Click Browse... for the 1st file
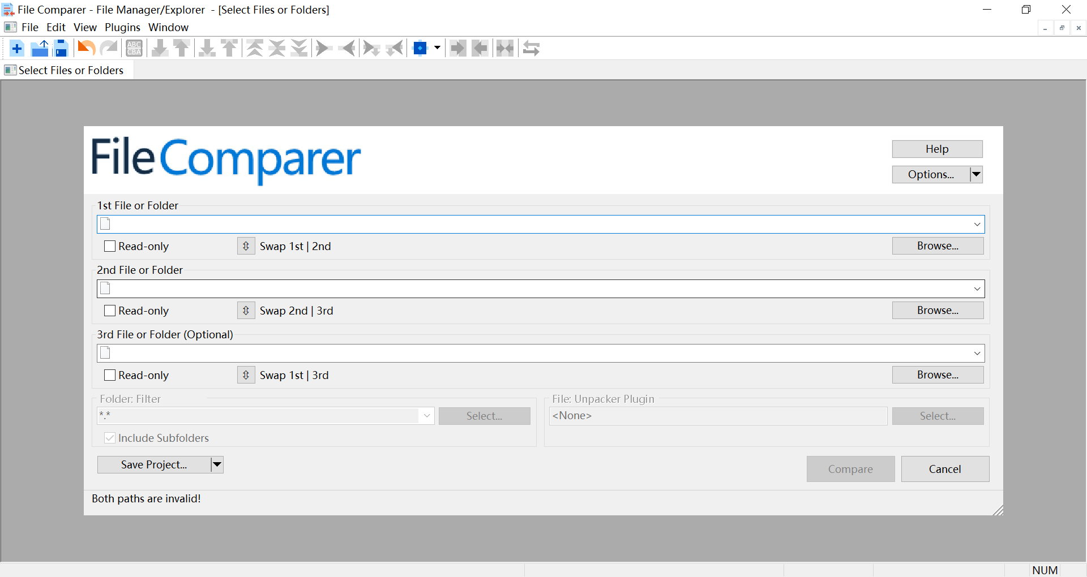This screenshot has height=577, width=1087. [938, 246]
